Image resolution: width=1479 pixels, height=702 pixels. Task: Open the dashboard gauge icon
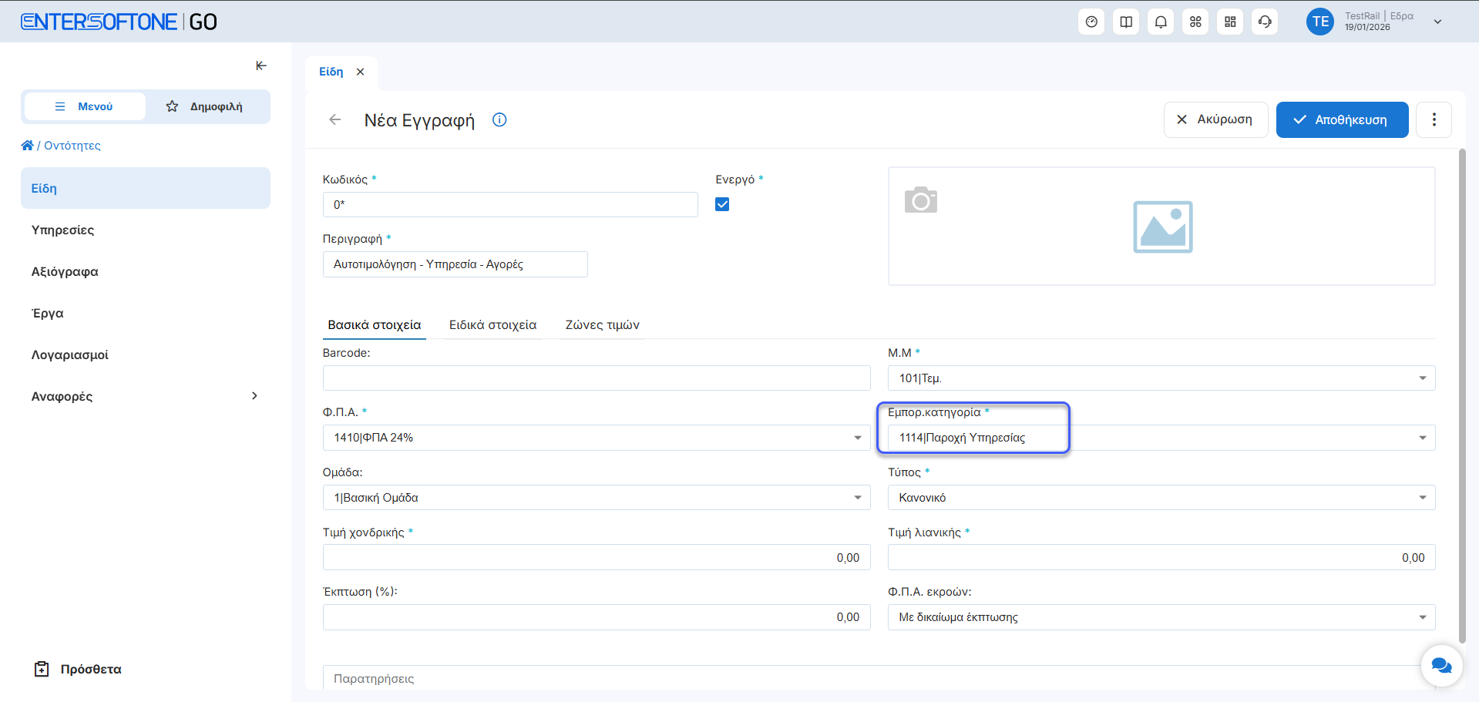pos(1091,22)
